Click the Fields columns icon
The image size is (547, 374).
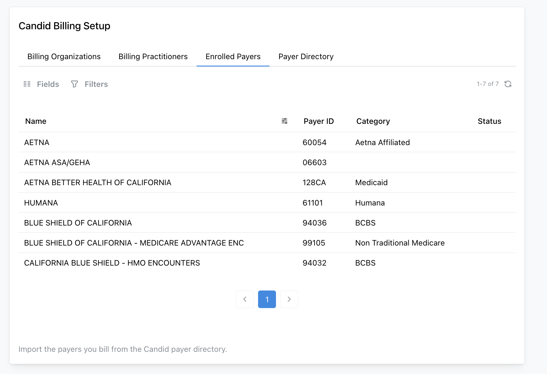click(27, 84)
